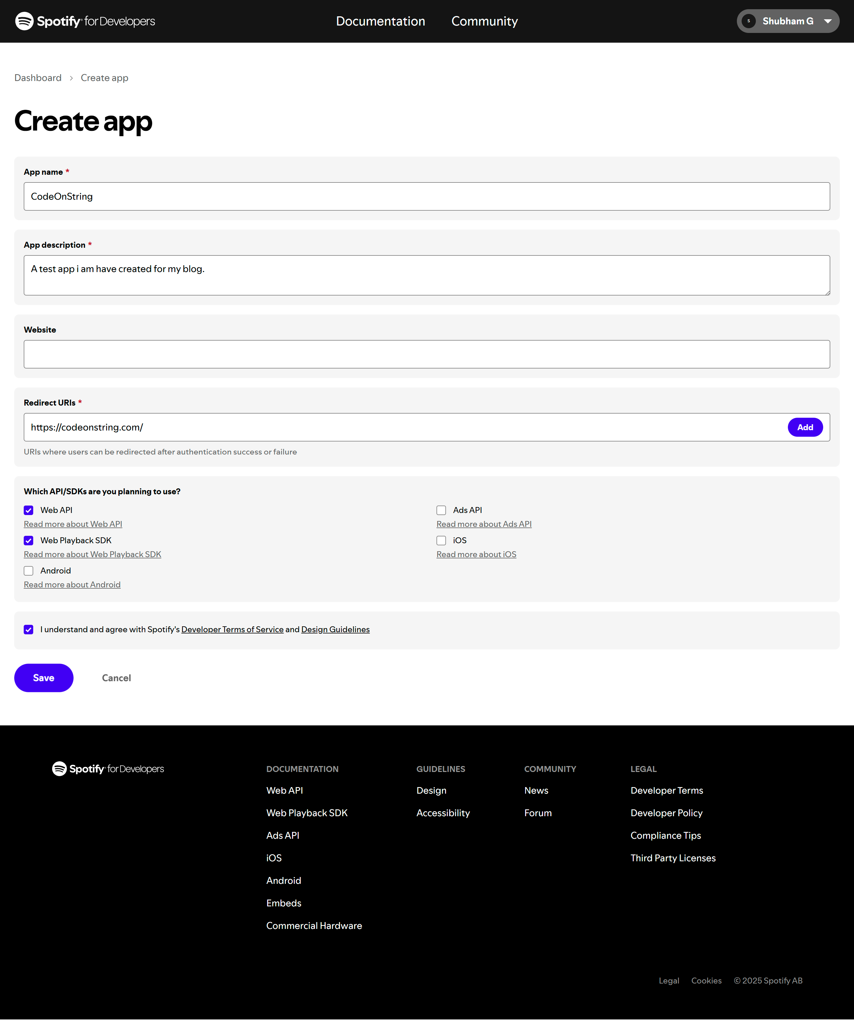Click the user avatar icon beside Shubham G
Image resolution: width=854 pixels, height=1020 pixels.
pos(749,21)
